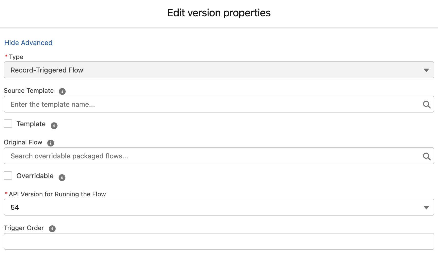438x253 pixels.
Task: Open the Record-Triggered Flow type dropdown
Action: (x=211, y=70)
